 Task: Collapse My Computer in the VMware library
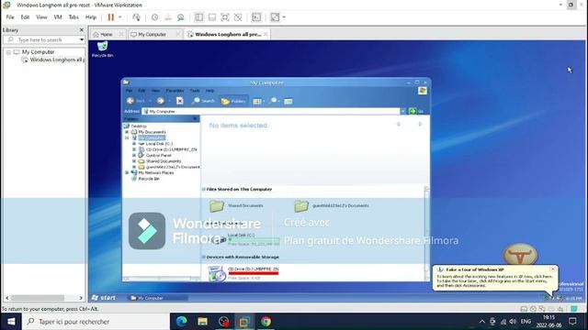point(8,52)
